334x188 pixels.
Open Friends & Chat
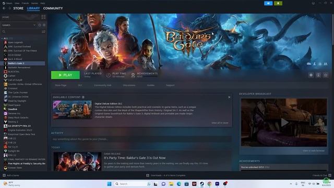pyautogui.click(x=322, y=175)
